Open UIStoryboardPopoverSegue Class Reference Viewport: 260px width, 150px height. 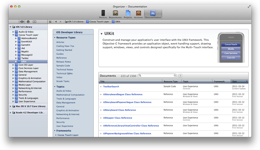127,102
